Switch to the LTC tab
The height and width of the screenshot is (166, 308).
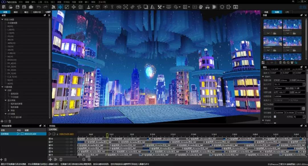287,12
